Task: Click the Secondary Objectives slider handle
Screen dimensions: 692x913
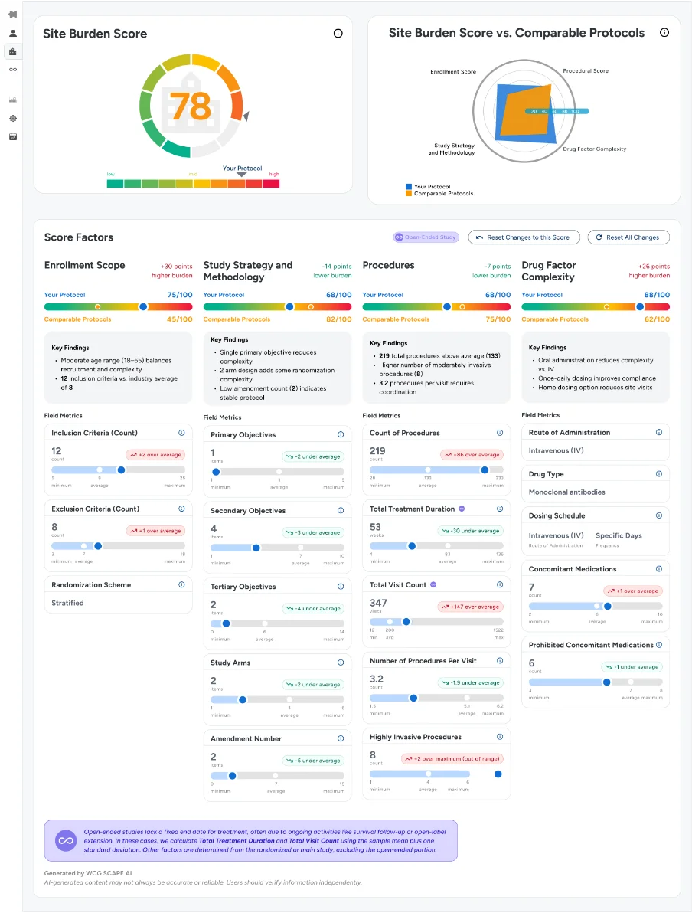Action: pos(256,548)
